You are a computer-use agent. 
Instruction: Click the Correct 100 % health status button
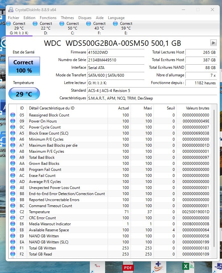(x=24, y=66)
